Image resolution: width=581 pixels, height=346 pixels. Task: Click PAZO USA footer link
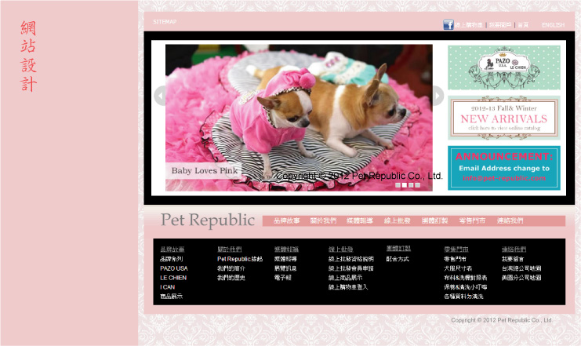pos(174,268)
